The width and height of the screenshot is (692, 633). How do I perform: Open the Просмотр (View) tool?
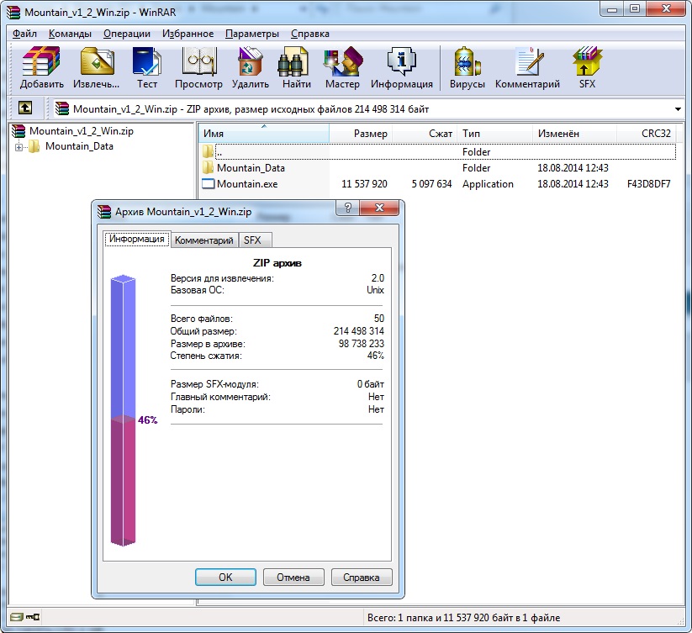198,67
